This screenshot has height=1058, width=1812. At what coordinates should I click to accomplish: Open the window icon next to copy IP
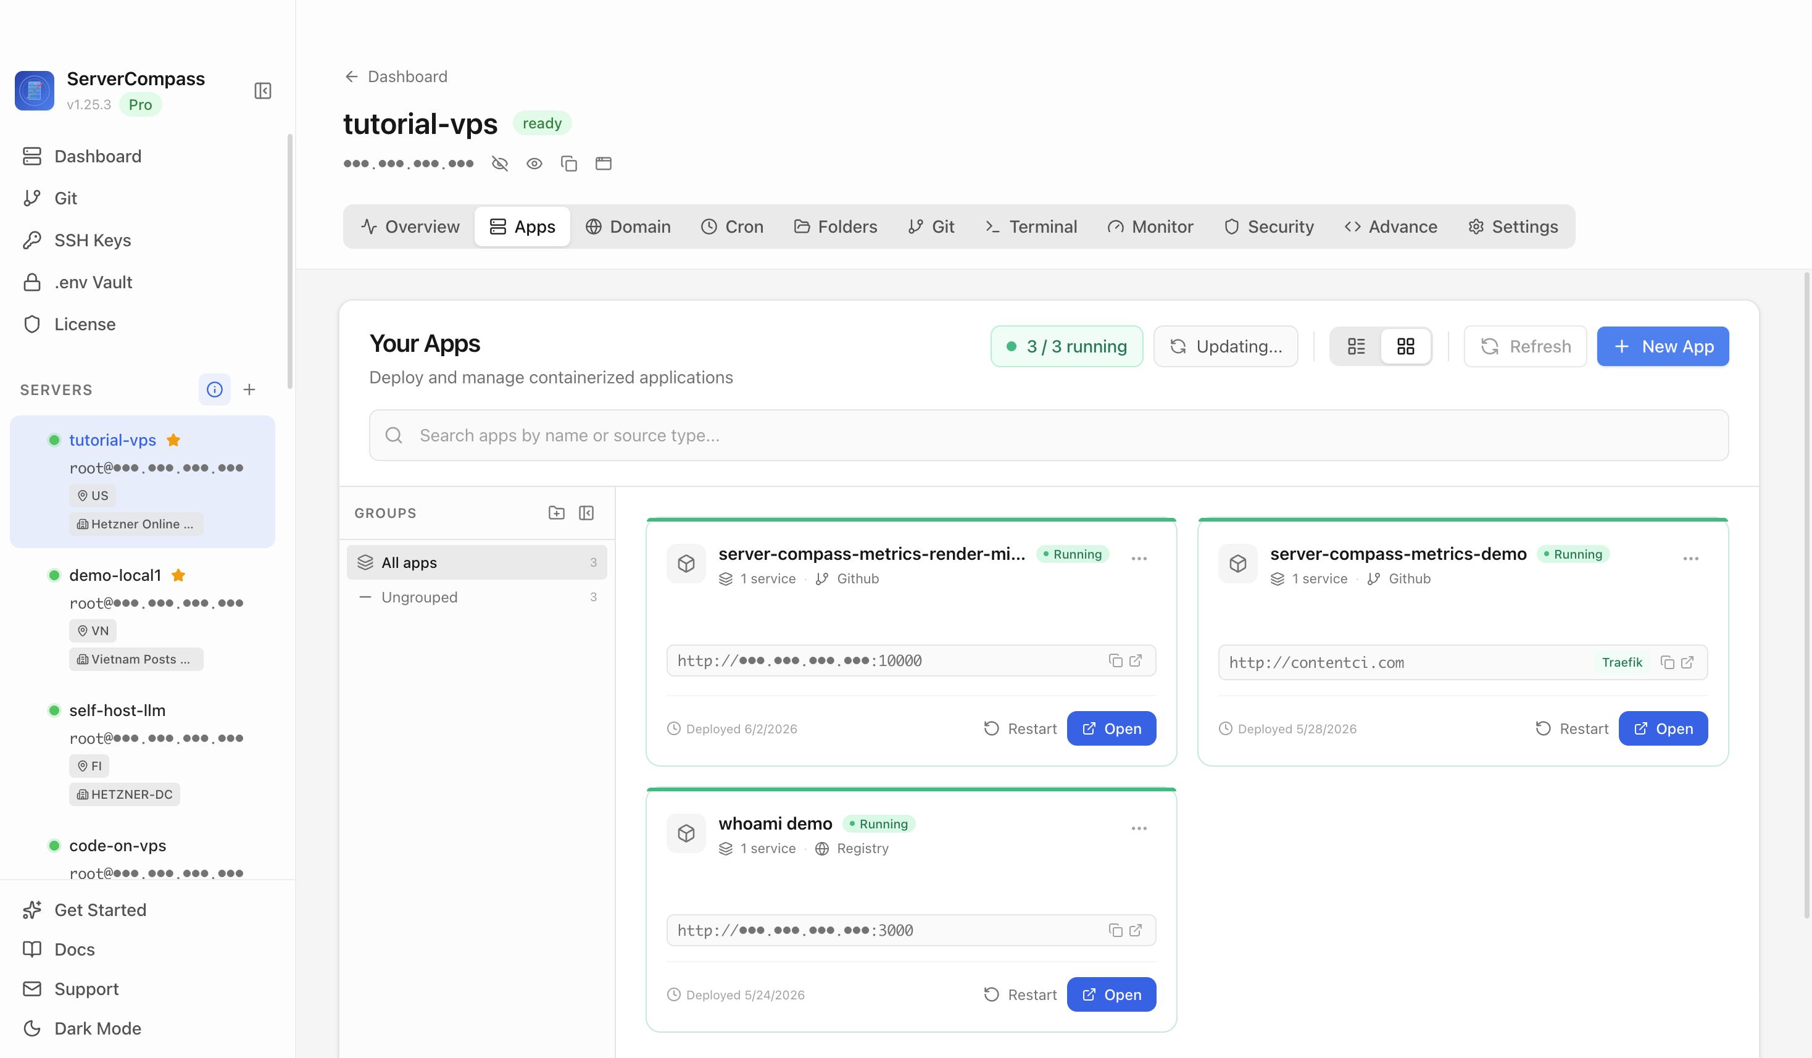[x=604, y=163]
